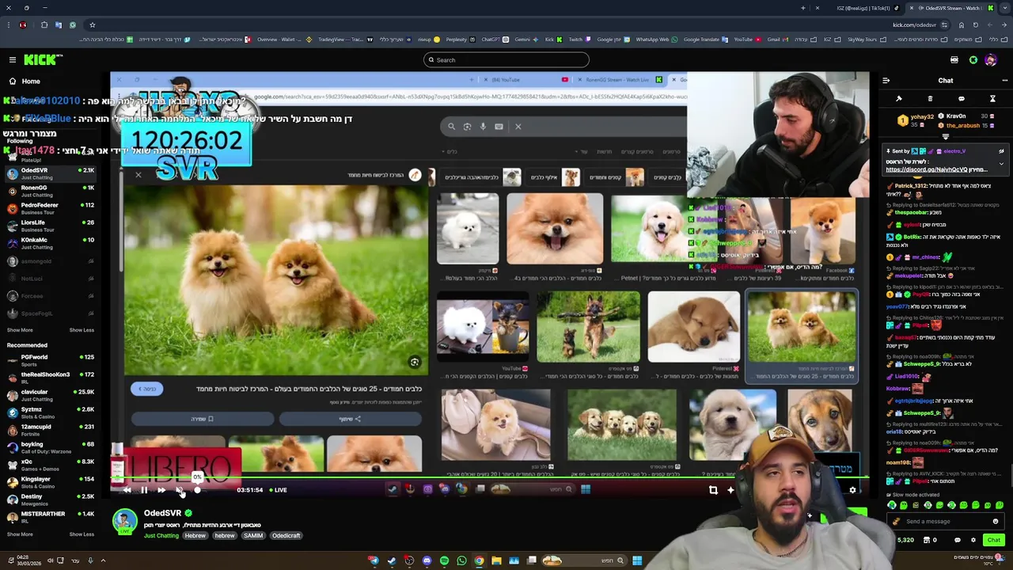Click the SAMIM tag
The image size is (1013, 570).
click(x=252, y=536)
